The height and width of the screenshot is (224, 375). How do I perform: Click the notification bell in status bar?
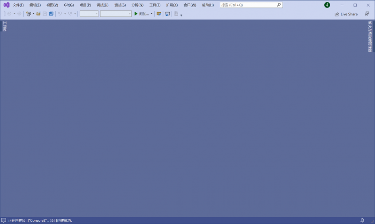pos(362,220)
